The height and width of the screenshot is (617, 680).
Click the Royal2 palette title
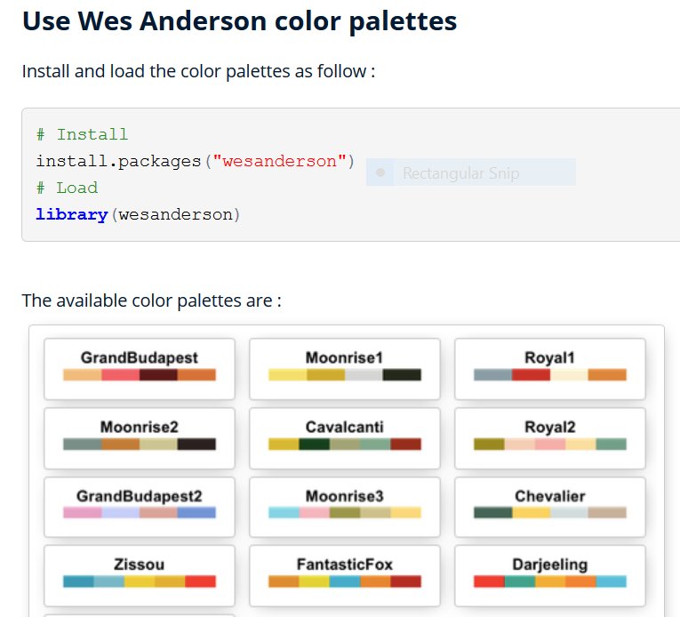(549, 427)
